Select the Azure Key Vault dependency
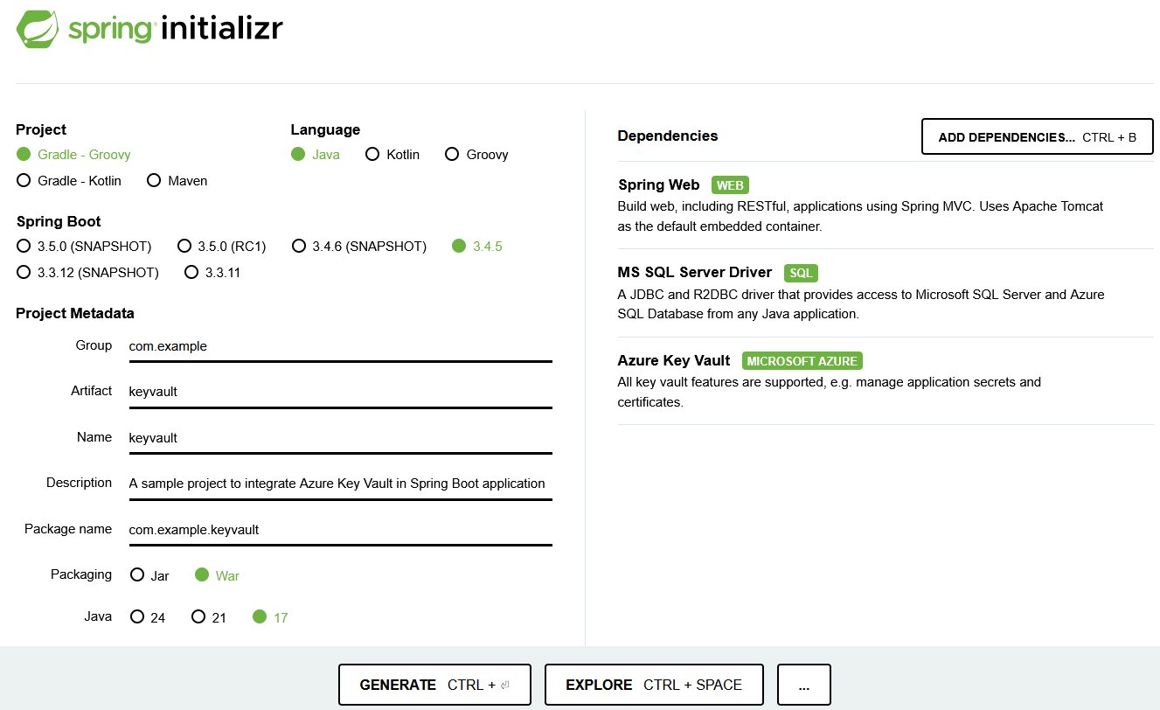Viewport: 1160px width, 710px height. pos(886,381)
